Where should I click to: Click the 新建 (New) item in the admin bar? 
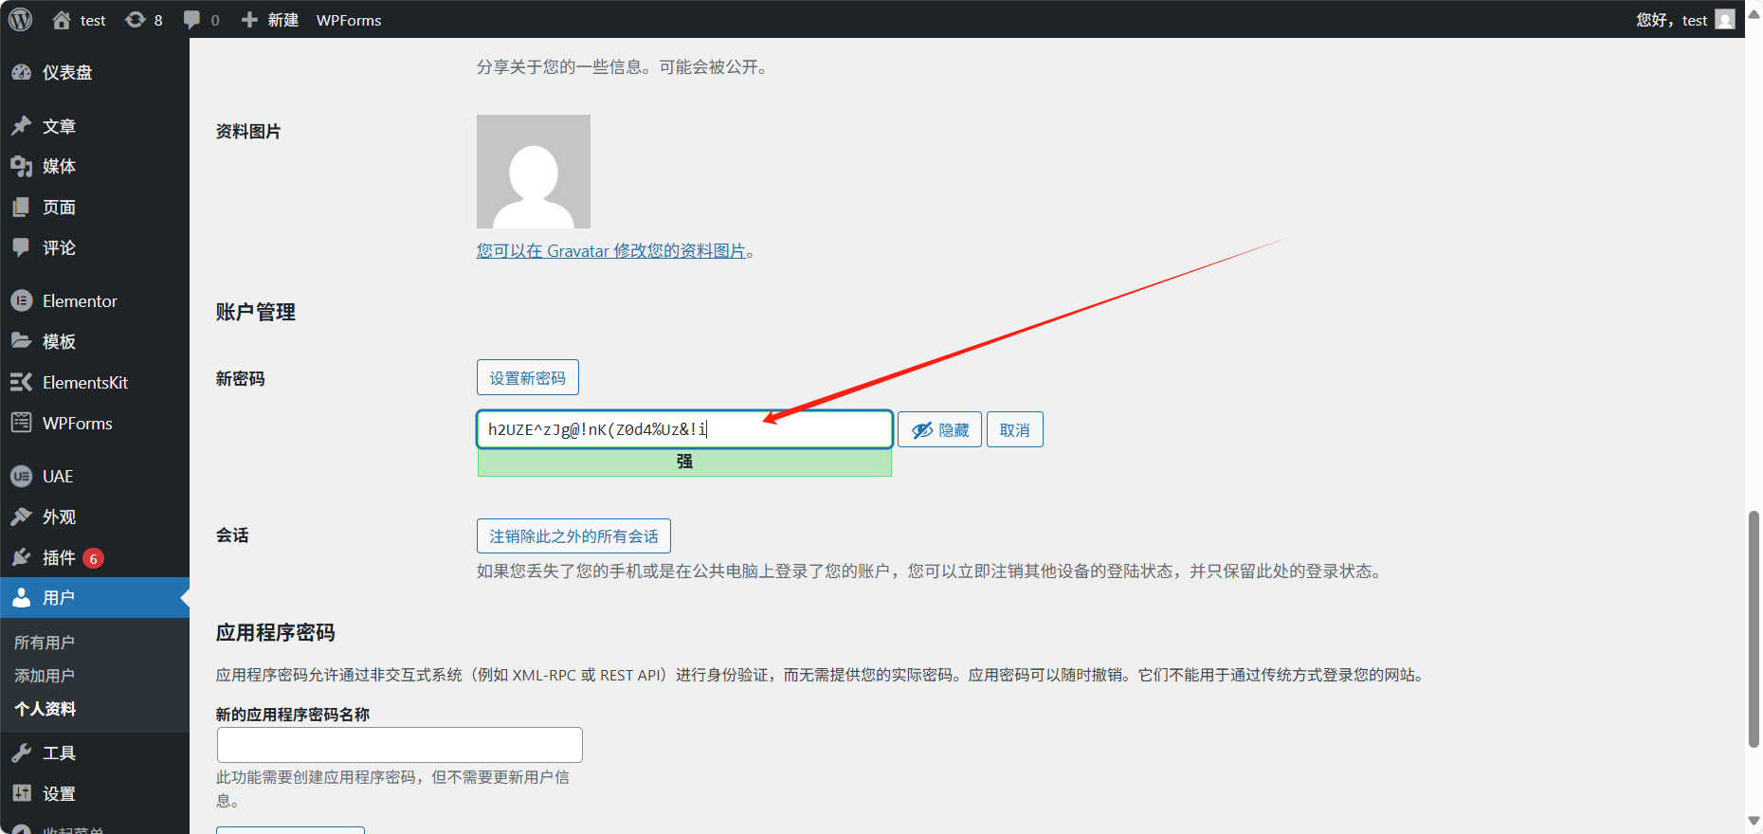pyautogui.click(x=270, y=20)
